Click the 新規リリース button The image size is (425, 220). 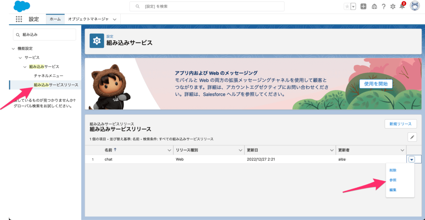401,124
